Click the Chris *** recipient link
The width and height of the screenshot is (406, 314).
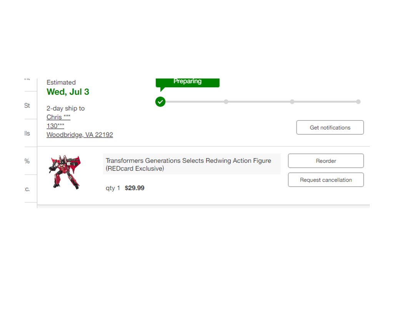pyautogui.click(x=58, y=117)
